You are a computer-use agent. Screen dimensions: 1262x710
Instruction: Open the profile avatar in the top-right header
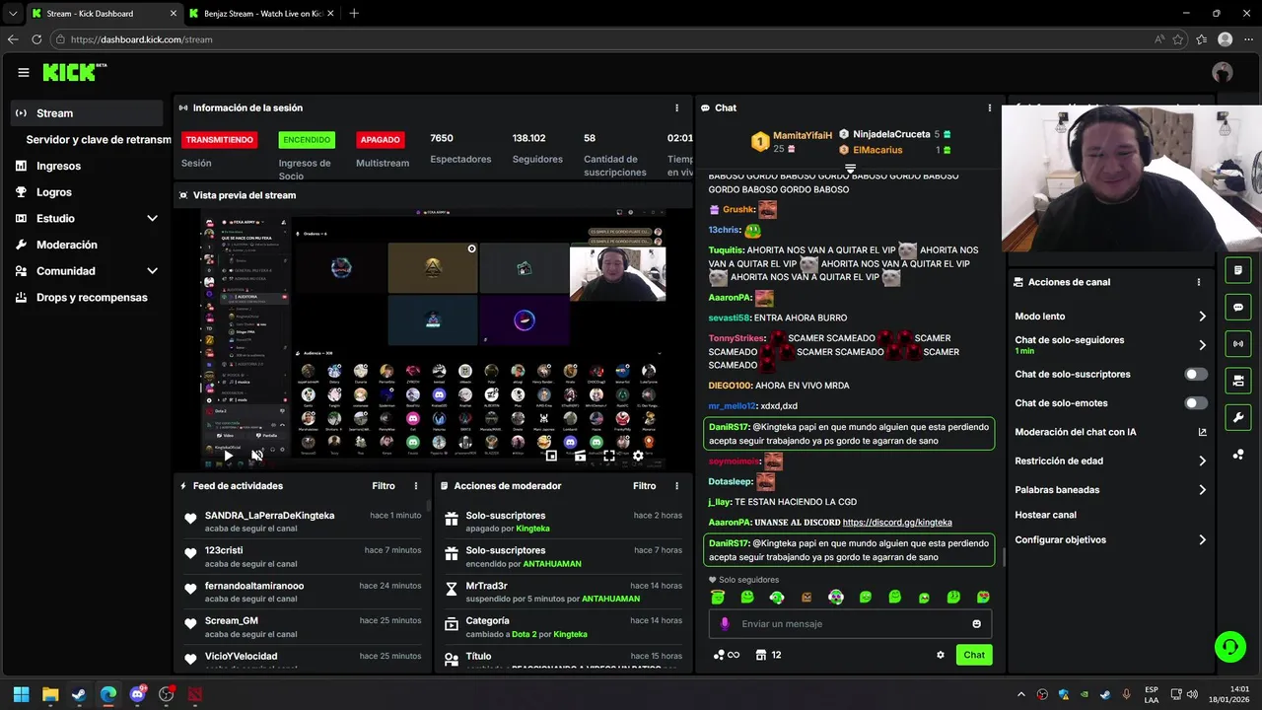tap(1223, 72)
